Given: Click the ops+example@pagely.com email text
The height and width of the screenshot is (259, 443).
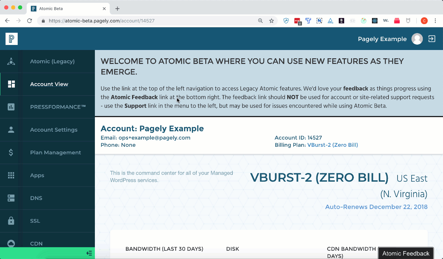Looking at the screenshot, I should [x=154, y=138].
